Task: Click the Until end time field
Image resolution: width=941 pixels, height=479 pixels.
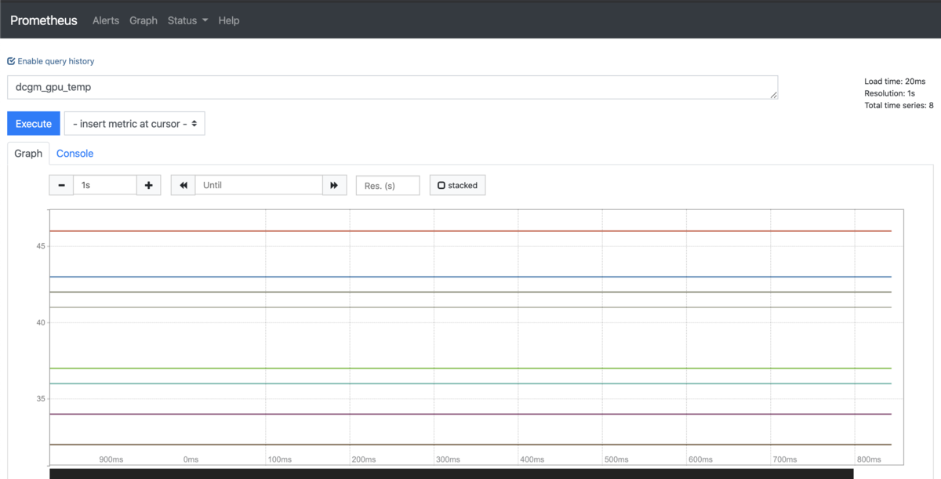Action: point(259,185)
